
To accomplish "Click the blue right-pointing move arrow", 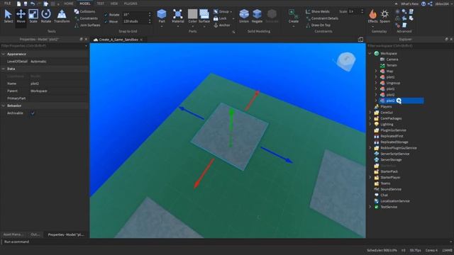I will coord(276,155).
